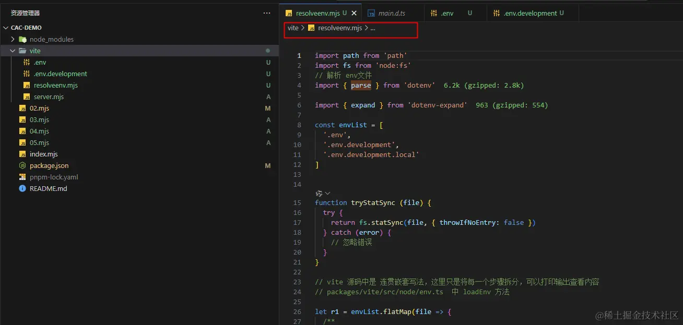683x325 pixels.
Task: Click the 资源管理器 explorer panel title
Action: click(25, 13)
